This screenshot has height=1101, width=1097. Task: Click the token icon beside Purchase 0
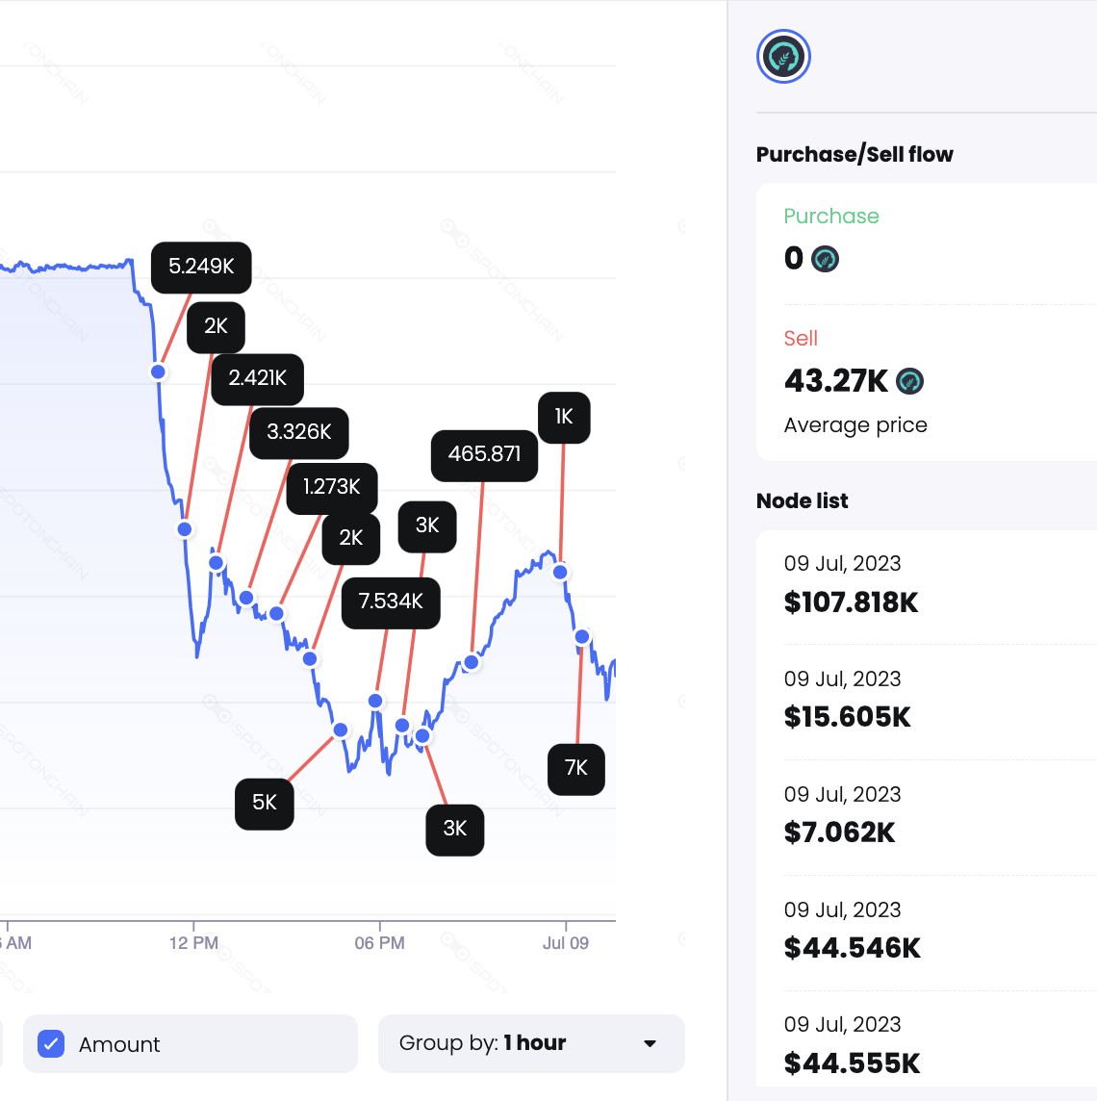[825, 259]
